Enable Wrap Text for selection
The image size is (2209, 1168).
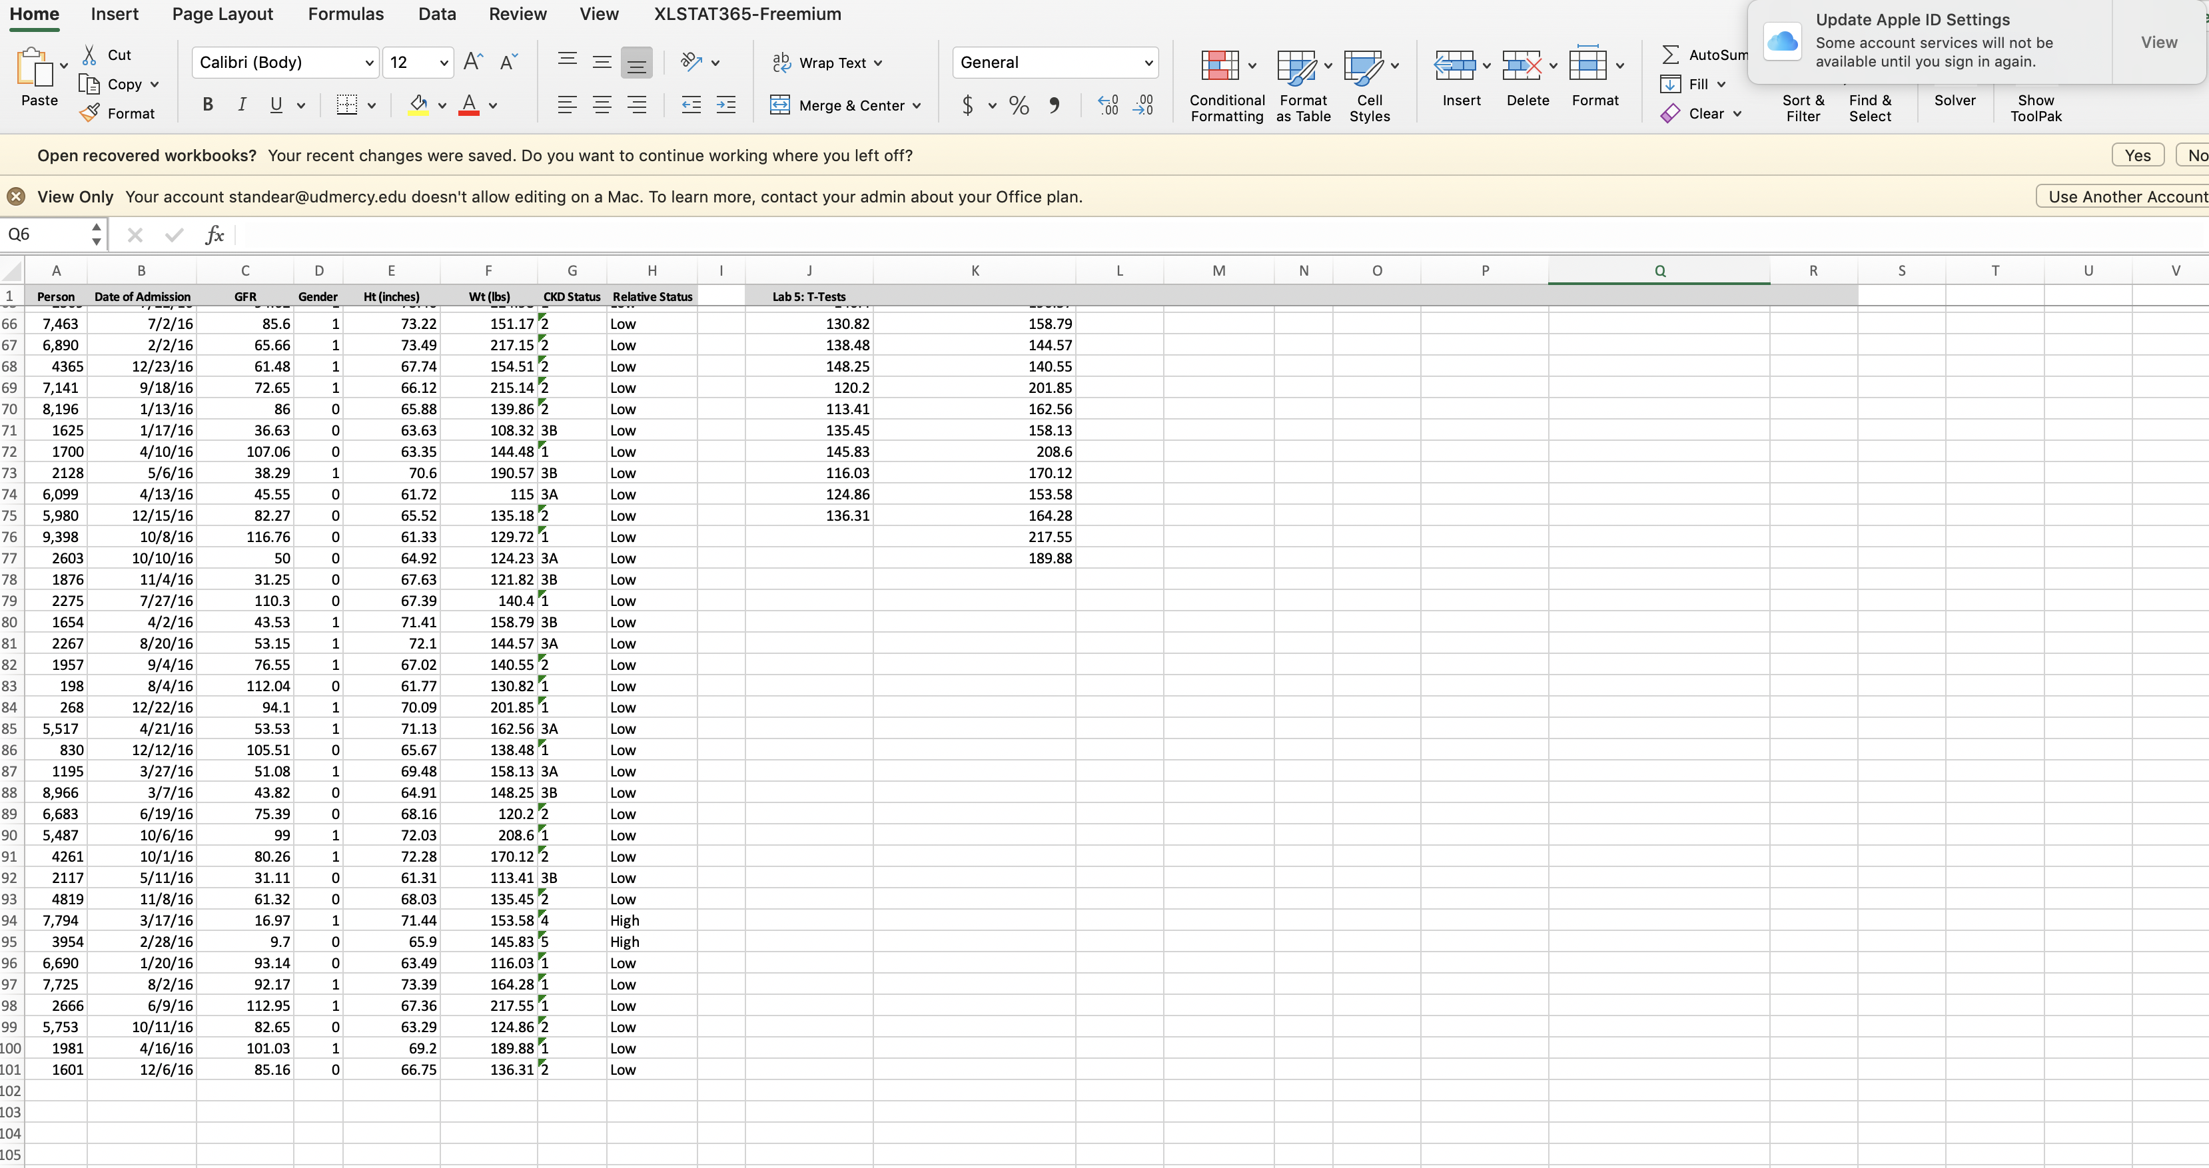coord(827,62)
